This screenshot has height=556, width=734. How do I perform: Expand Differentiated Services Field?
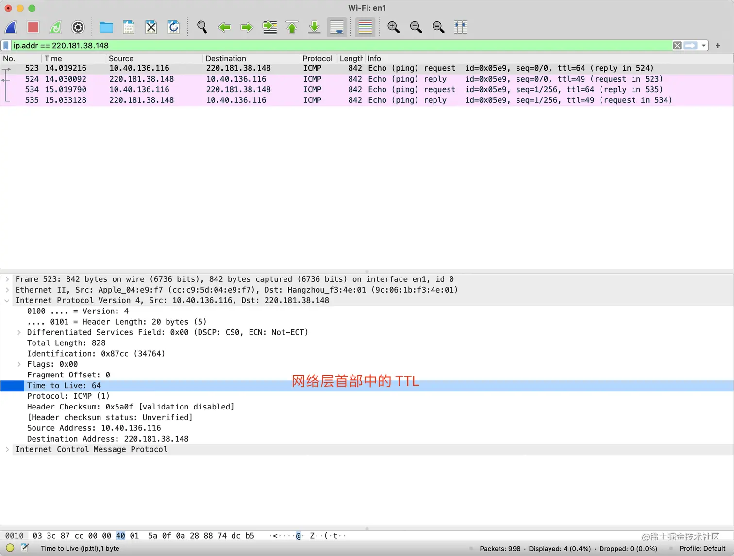[x=19, y=333]
